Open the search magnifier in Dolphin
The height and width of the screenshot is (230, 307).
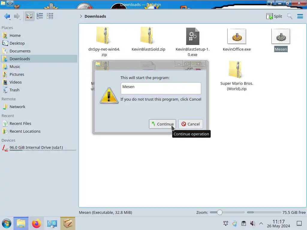[290, 16]
